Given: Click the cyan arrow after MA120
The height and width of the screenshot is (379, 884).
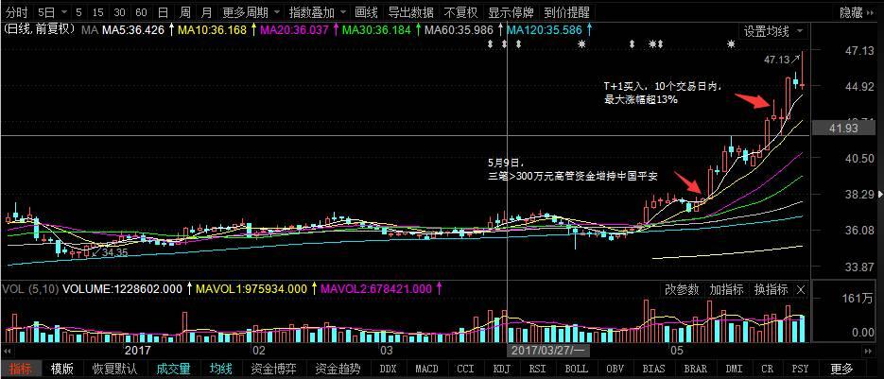Looking at the screenshot, I should 589,30.
